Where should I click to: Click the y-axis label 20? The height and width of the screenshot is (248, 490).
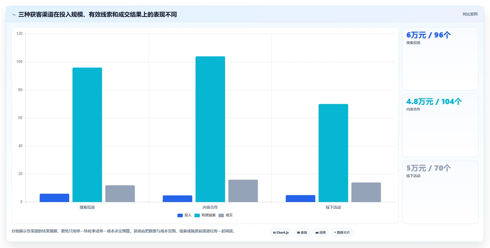pos(20,174)
